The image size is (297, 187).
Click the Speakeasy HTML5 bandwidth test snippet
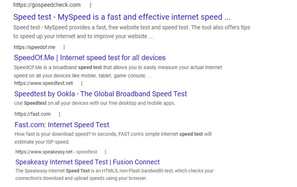point(115,174)
